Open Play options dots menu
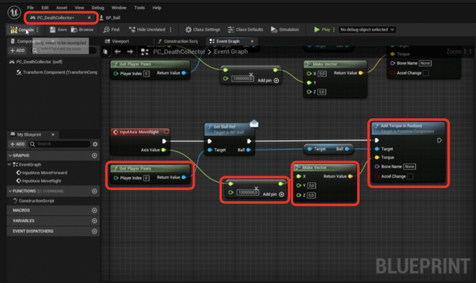 point(334,29)
